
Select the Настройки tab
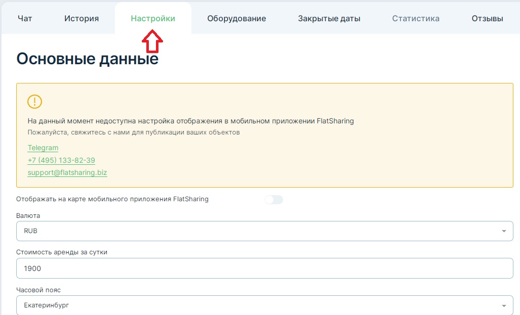(x=153, y=19)
